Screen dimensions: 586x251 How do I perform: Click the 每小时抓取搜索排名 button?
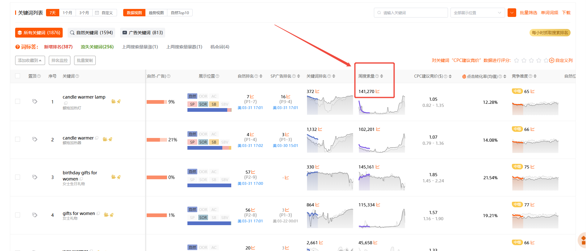tap(550, 33)
